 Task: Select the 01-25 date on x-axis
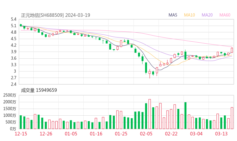(x=121, y=134)
